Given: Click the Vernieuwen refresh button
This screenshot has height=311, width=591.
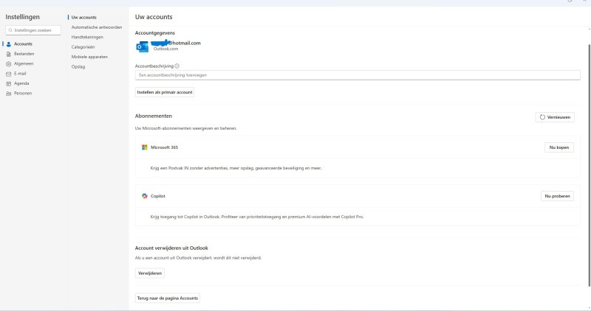Looking at the screenshot, I should [x=555, y=117].
